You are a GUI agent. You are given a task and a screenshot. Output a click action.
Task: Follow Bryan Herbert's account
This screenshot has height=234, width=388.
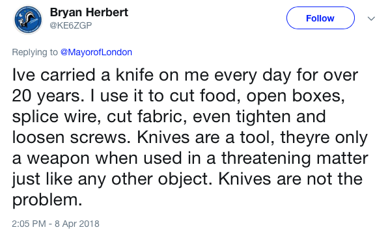coord(320,18)
